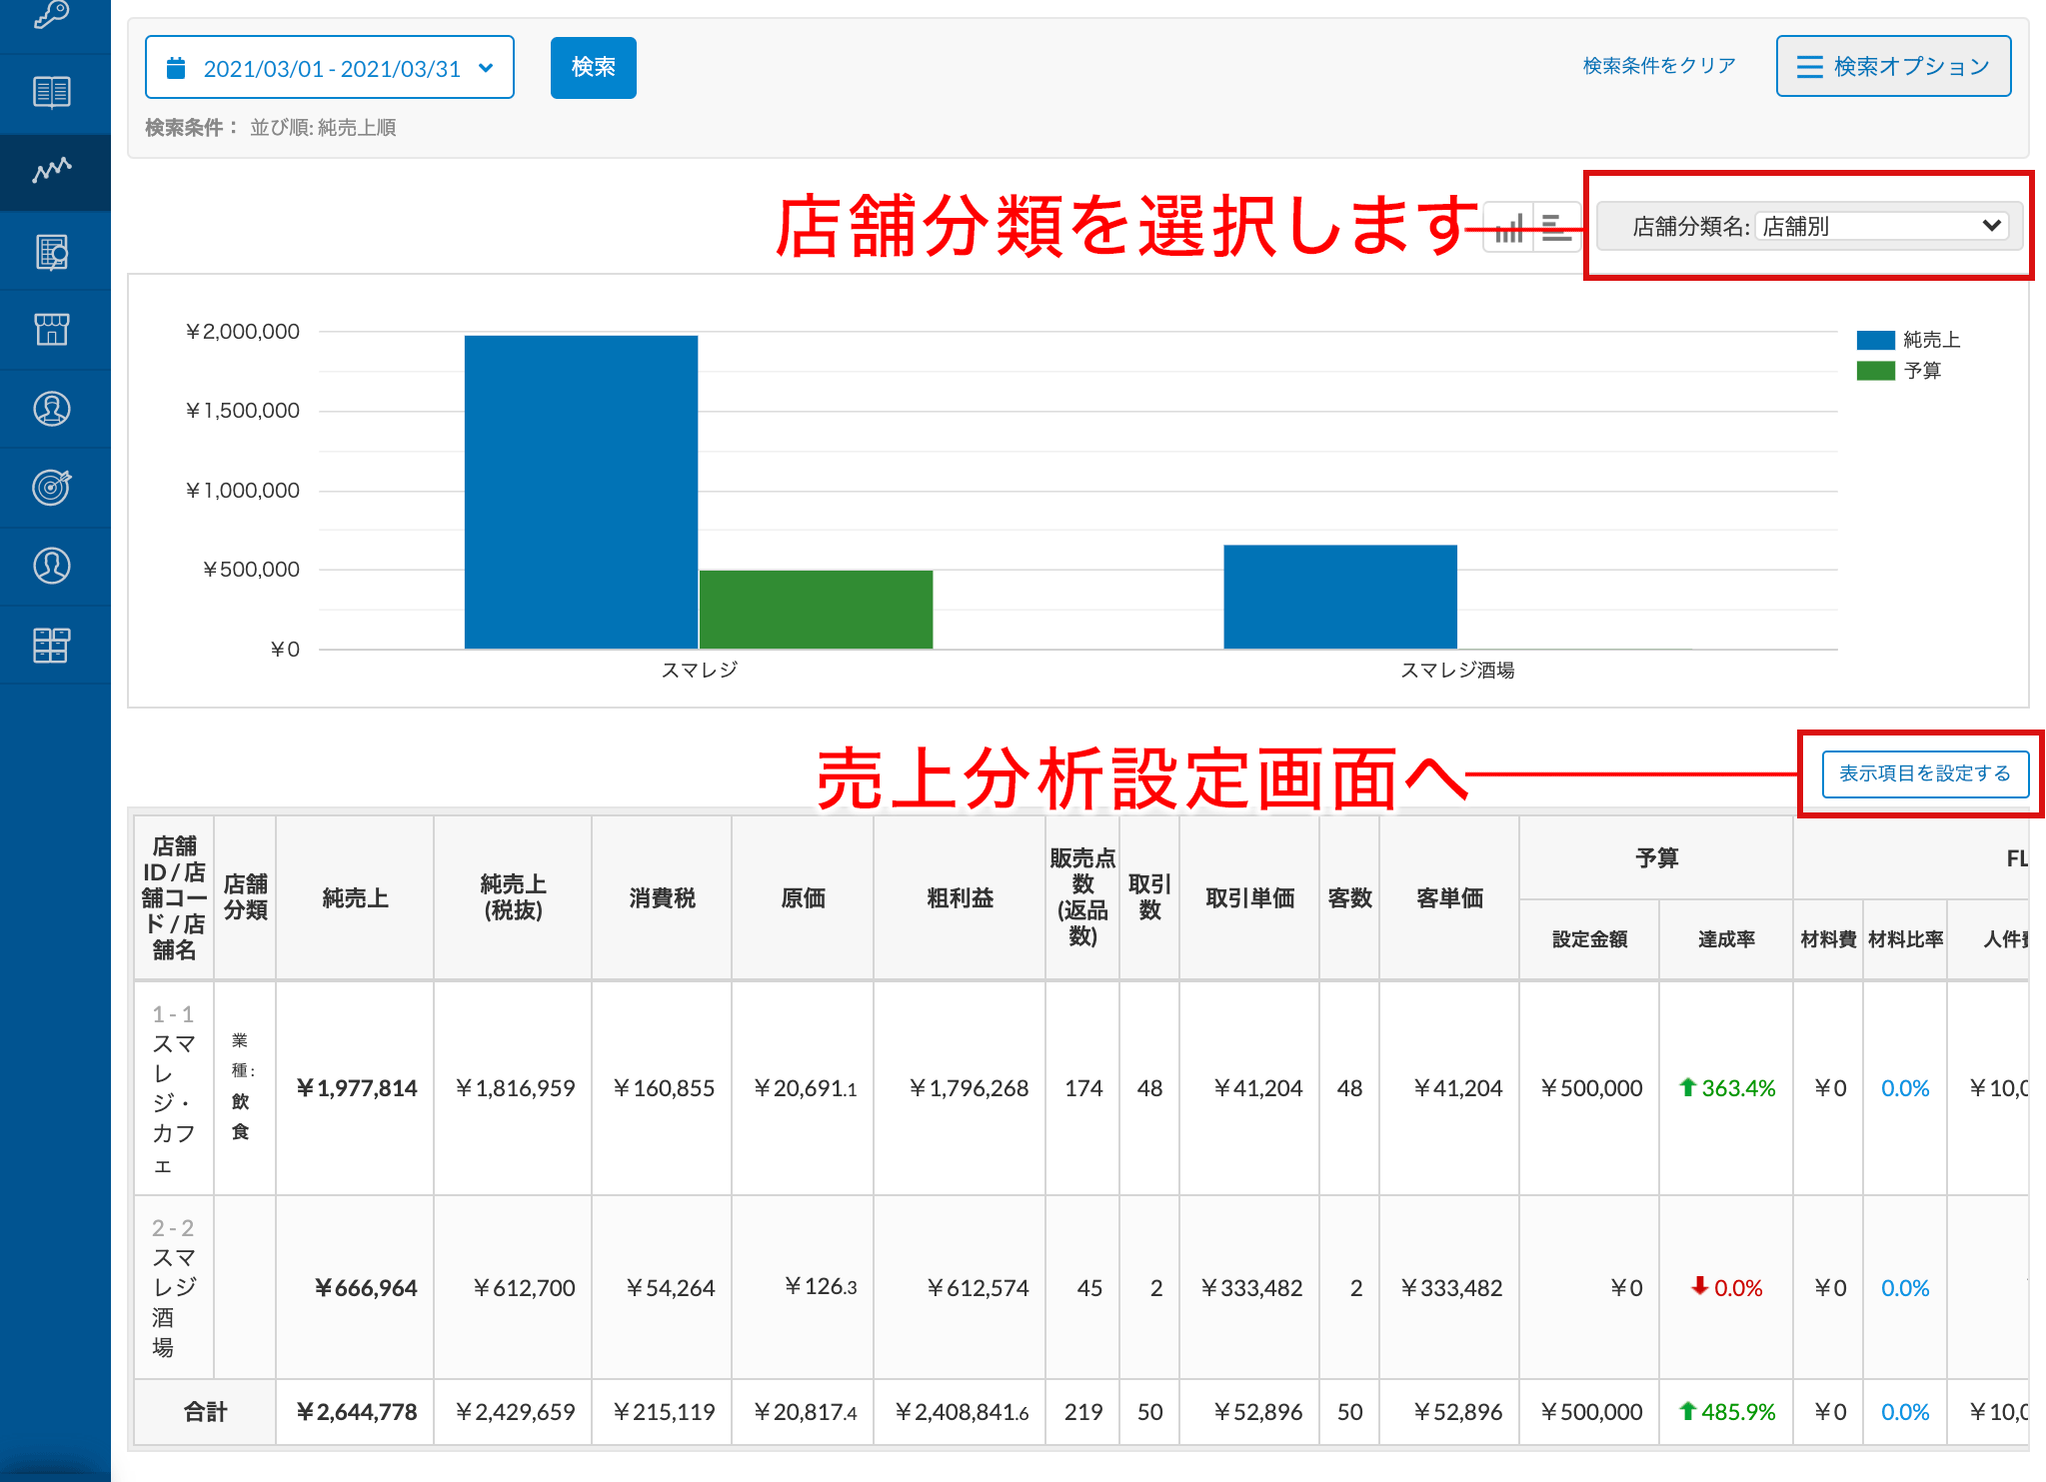Open the book-shaped sidebar menu
Viewport: 2046px width, 1482px height.
pos(51,92)
